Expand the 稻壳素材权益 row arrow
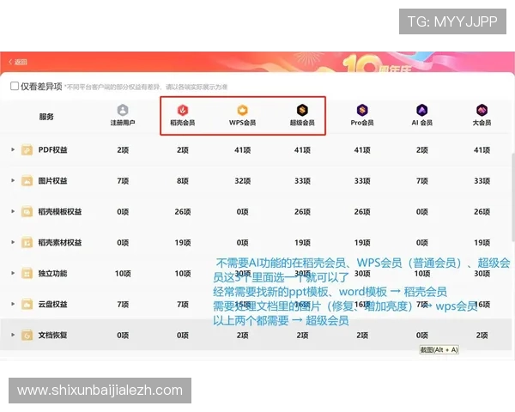Viewport: 515px width, 412px height. [13, 242]
